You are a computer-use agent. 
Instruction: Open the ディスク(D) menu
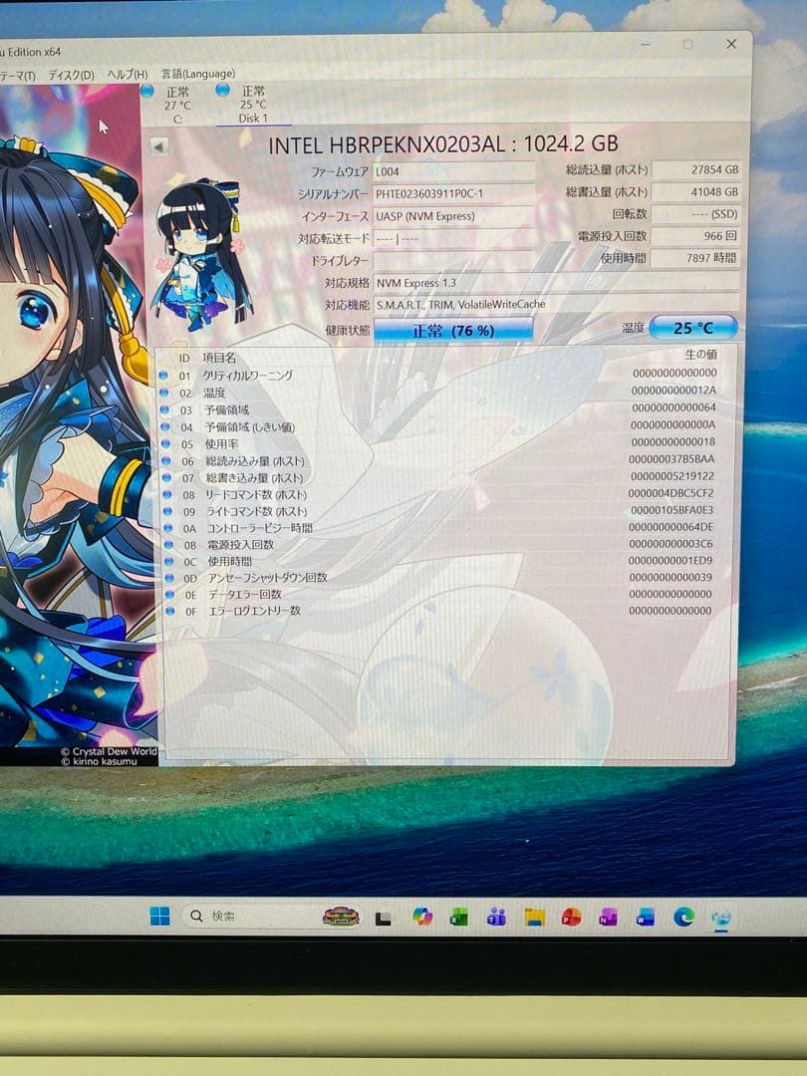coord(72,75)
